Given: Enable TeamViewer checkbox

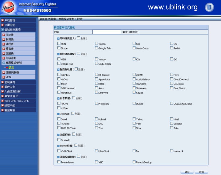Looking at the screenshot, I should coord(59,162).
